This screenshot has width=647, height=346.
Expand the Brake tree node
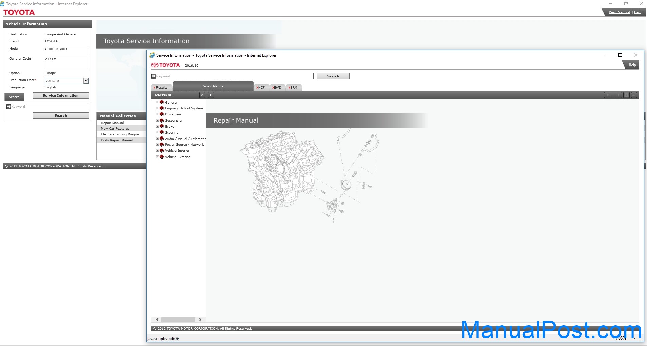coord(158,126)
